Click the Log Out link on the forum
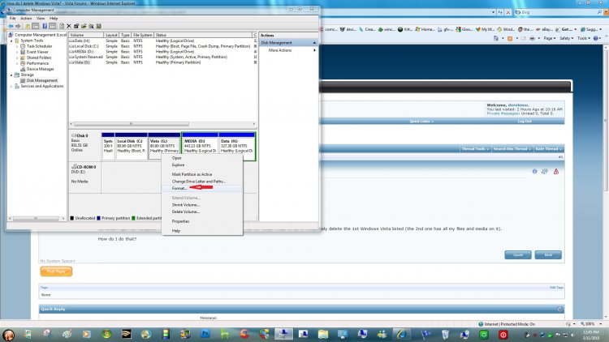This screenshot has height=342, width=609. (525, 122)
